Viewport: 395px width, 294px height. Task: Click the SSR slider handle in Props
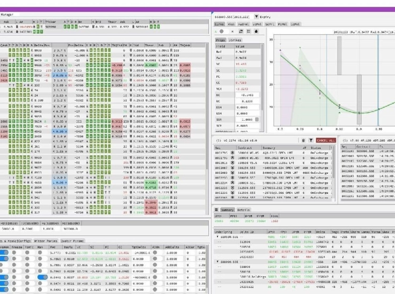(258, 120)
